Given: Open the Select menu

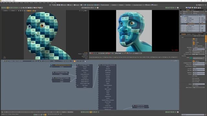Looking at the screenshot, I should pyautogui.click(x=10, y=3).
